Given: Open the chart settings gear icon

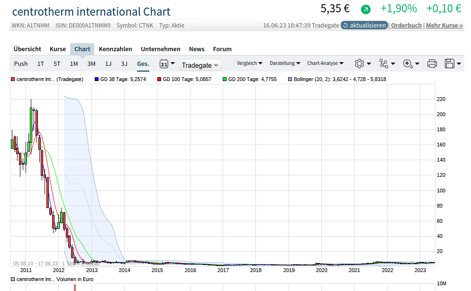Looking at the screenshot, I should [x=360, y=64].
